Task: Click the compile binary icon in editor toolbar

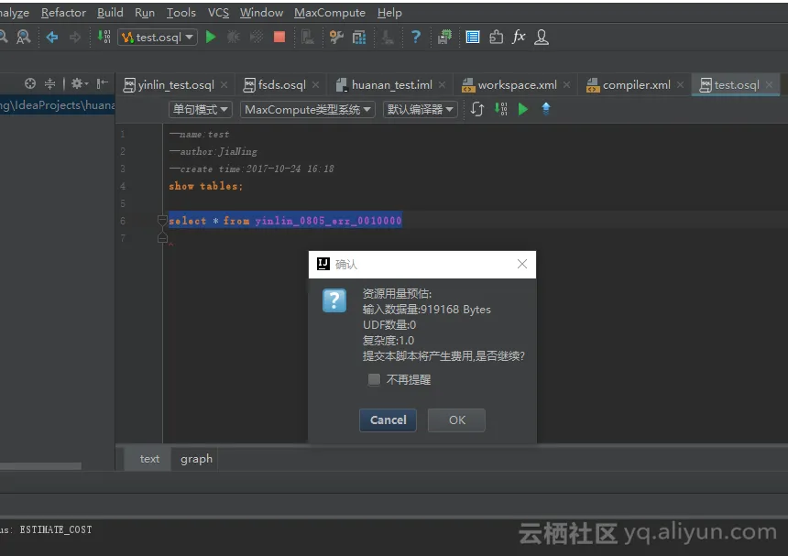Action: coord(500,109)
